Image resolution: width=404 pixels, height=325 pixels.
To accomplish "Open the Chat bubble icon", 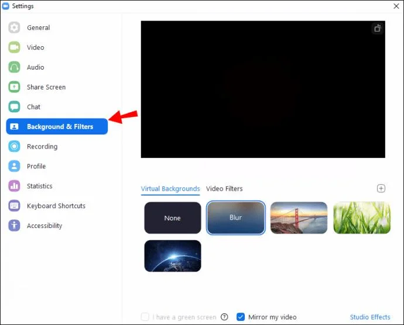I will point(14,107).
